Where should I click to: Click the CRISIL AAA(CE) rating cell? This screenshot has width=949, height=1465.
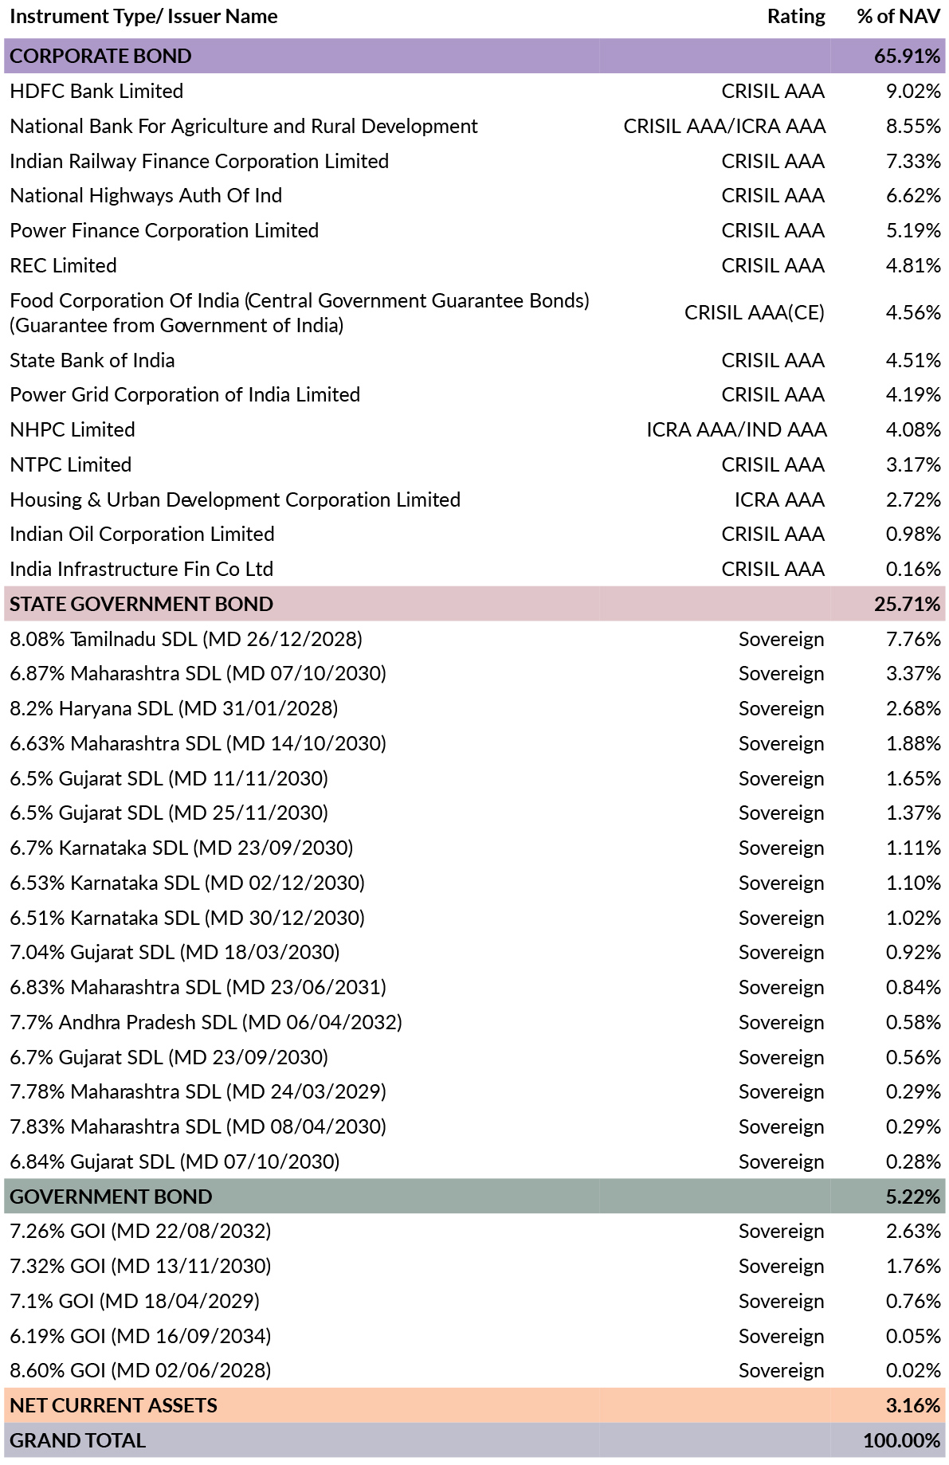point(754,313)
